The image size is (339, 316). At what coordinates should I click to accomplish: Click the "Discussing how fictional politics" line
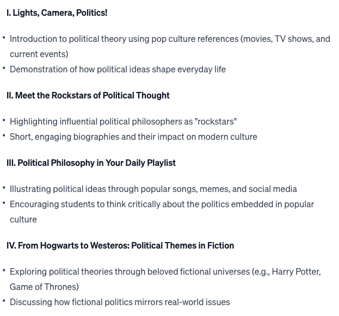click(x=120, y=302)
